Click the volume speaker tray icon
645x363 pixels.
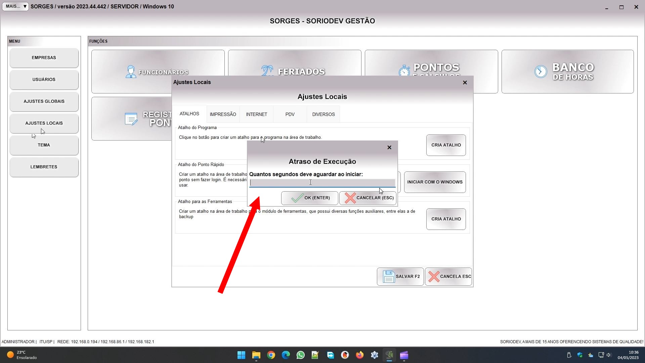pyautogui.click(x=609, y=355)
